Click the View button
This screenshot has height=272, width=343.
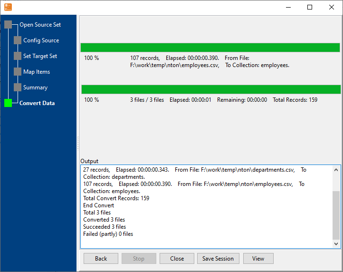258,259
